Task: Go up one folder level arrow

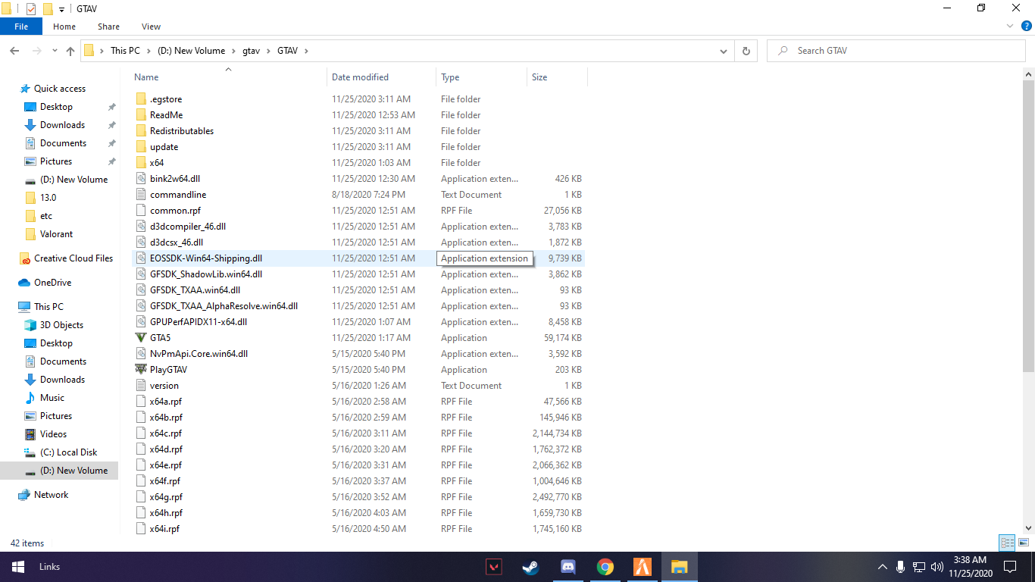Action: 70,51
